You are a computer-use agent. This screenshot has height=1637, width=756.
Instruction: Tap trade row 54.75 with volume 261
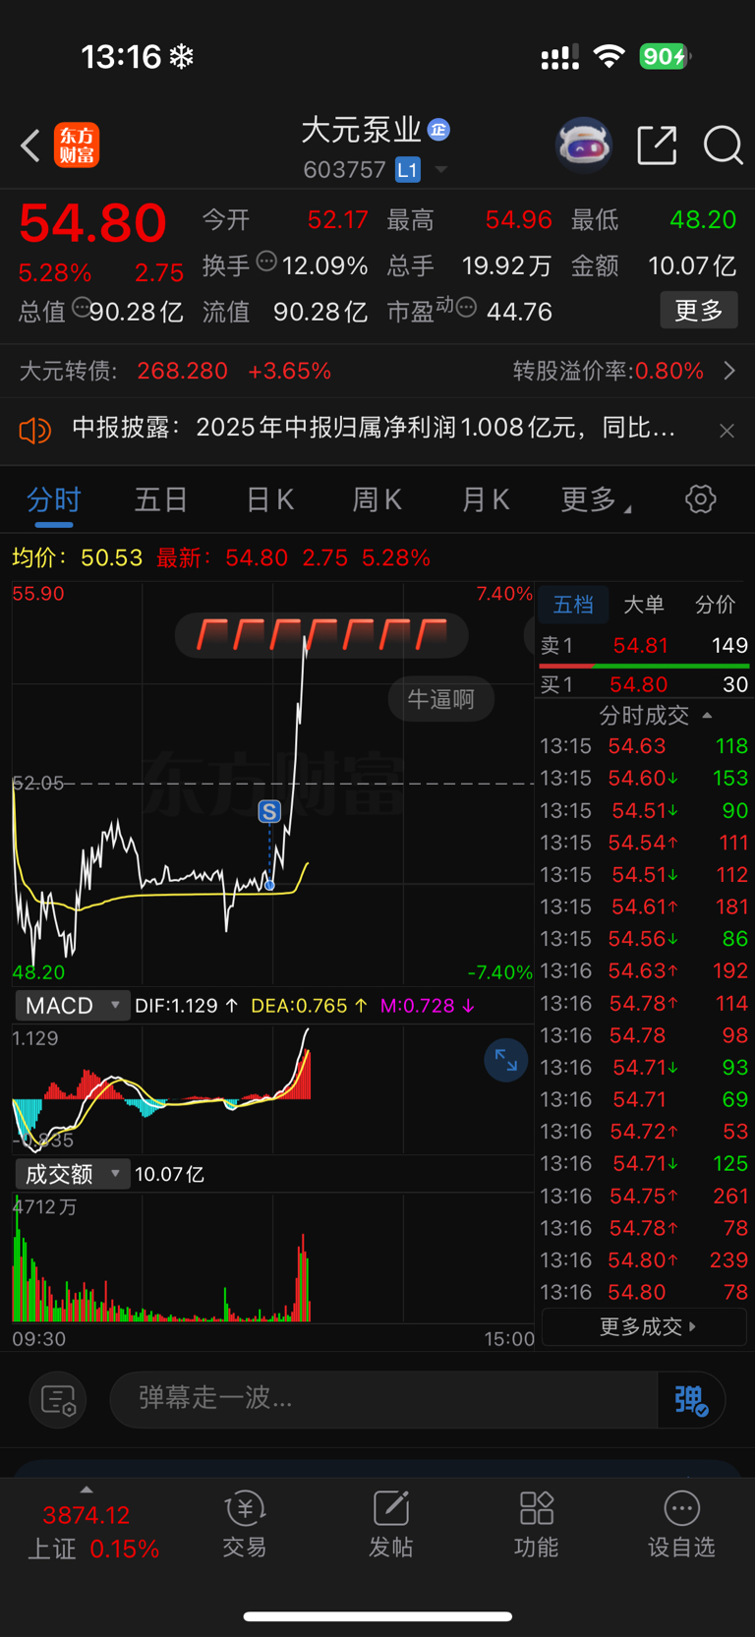coord(644,1196)
